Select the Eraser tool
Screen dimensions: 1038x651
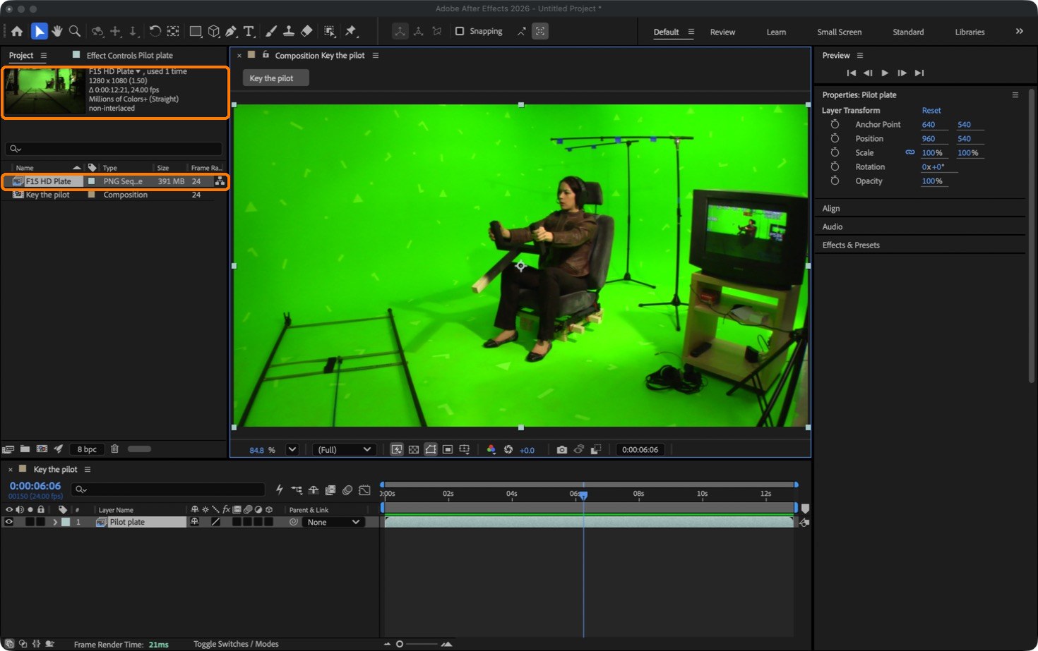306,31
